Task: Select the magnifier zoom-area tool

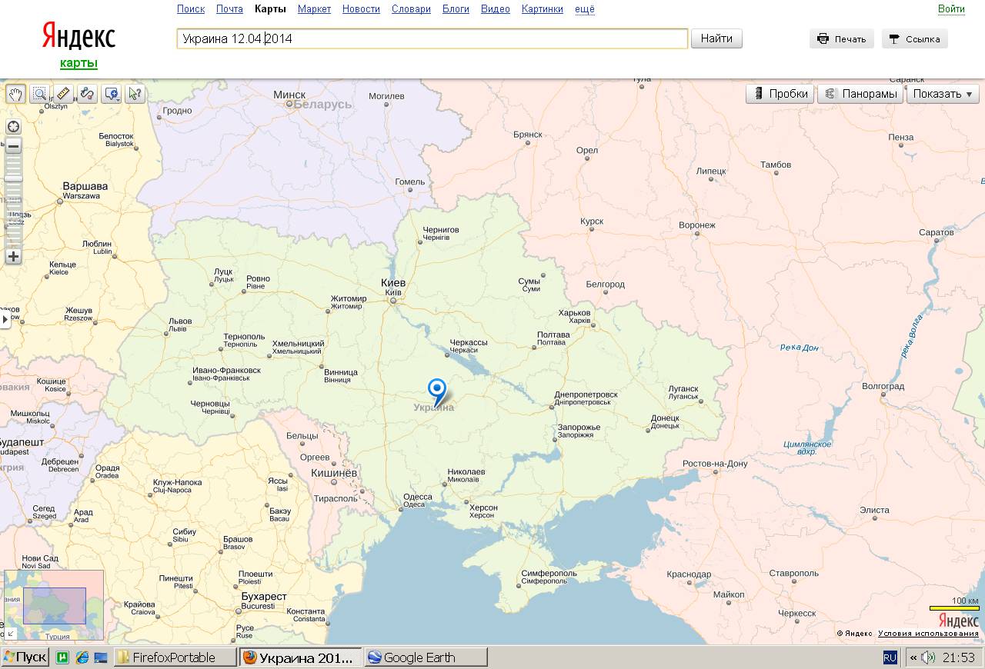Action: [39, 94]
